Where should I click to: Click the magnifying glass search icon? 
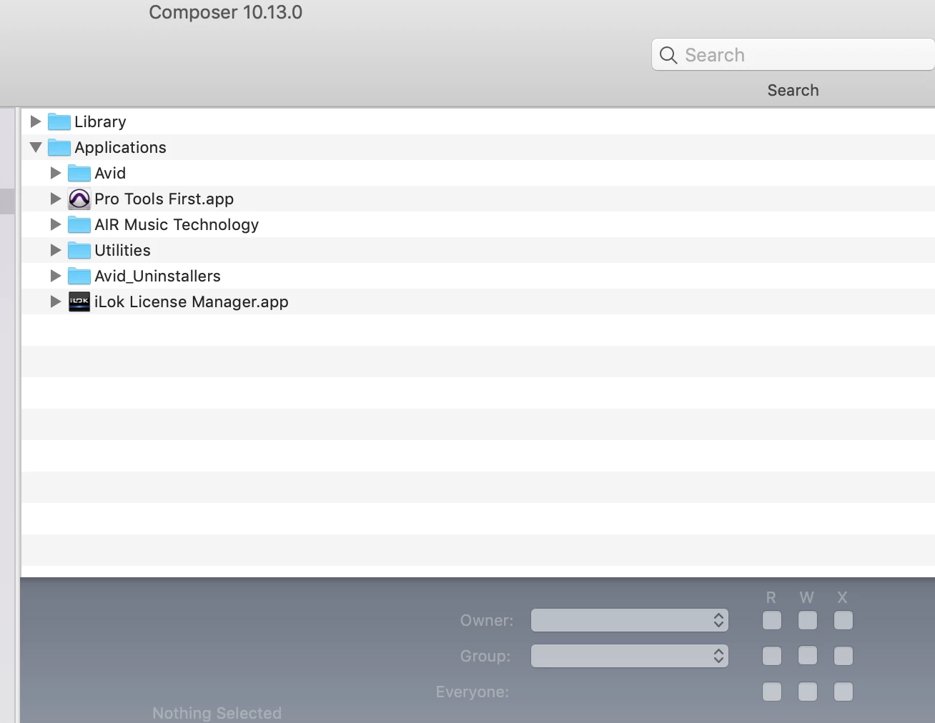pos(668,55)
